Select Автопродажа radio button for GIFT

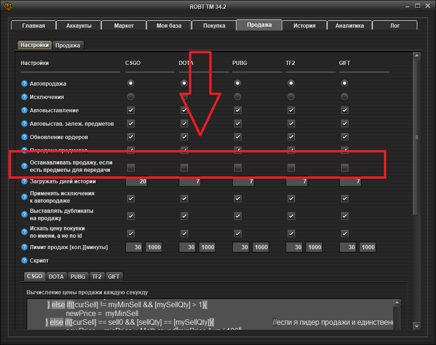pos(344,83)
